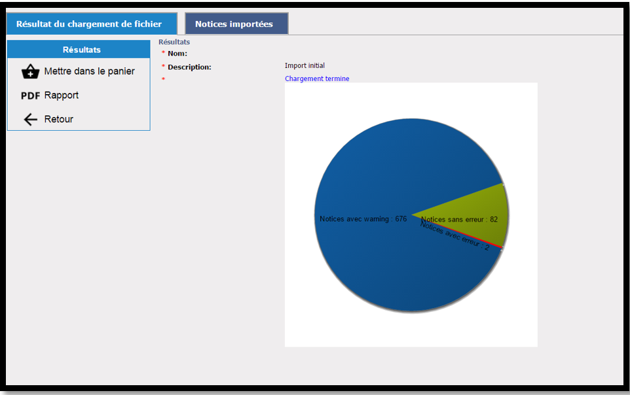Open the 'Résultat du chargement de fichier' tab
The width and height of the screenshot is (630, 395).
[x=92, y=24]
